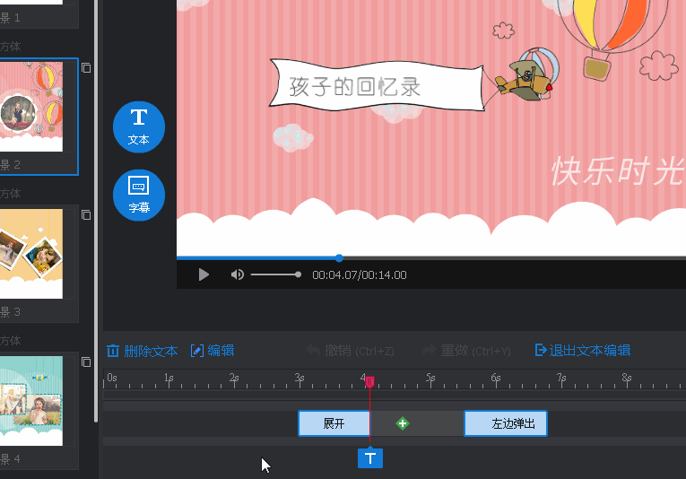
Task: Click the time readout 00:04.07/00:14.00
Action: click(x=360, y=274)
